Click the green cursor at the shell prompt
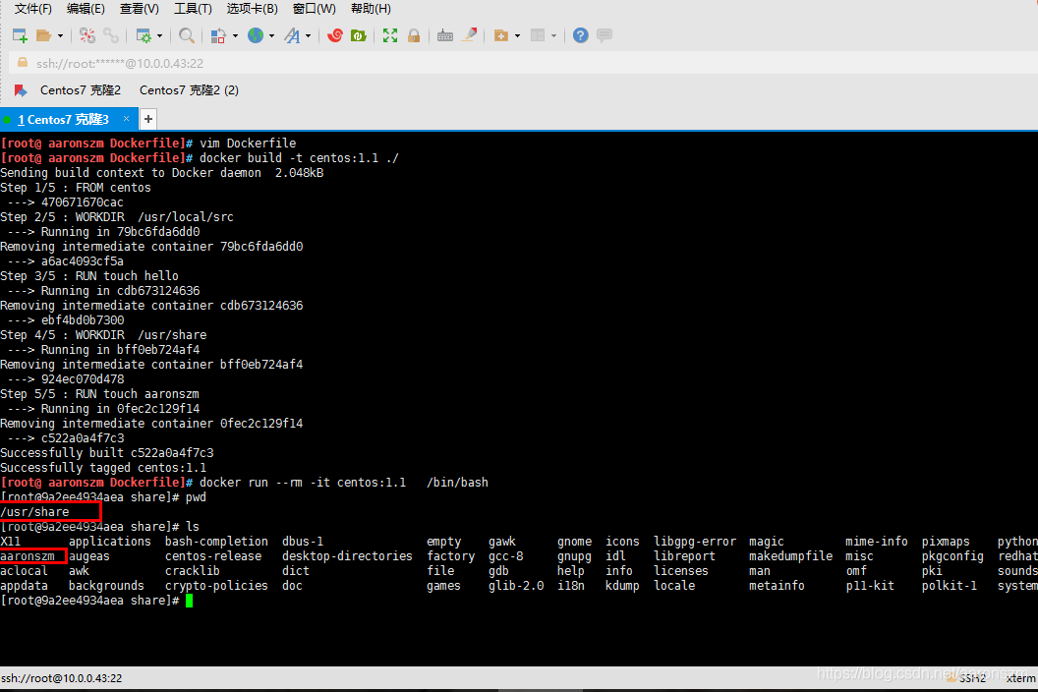This screenshot has width=1038, height=692. pos(190,601)
